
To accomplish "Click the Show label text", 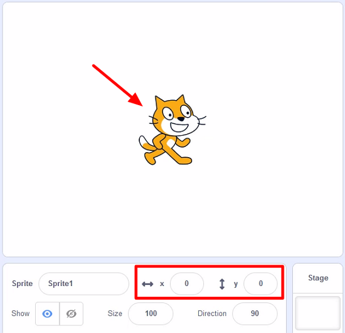I will 21,314.
